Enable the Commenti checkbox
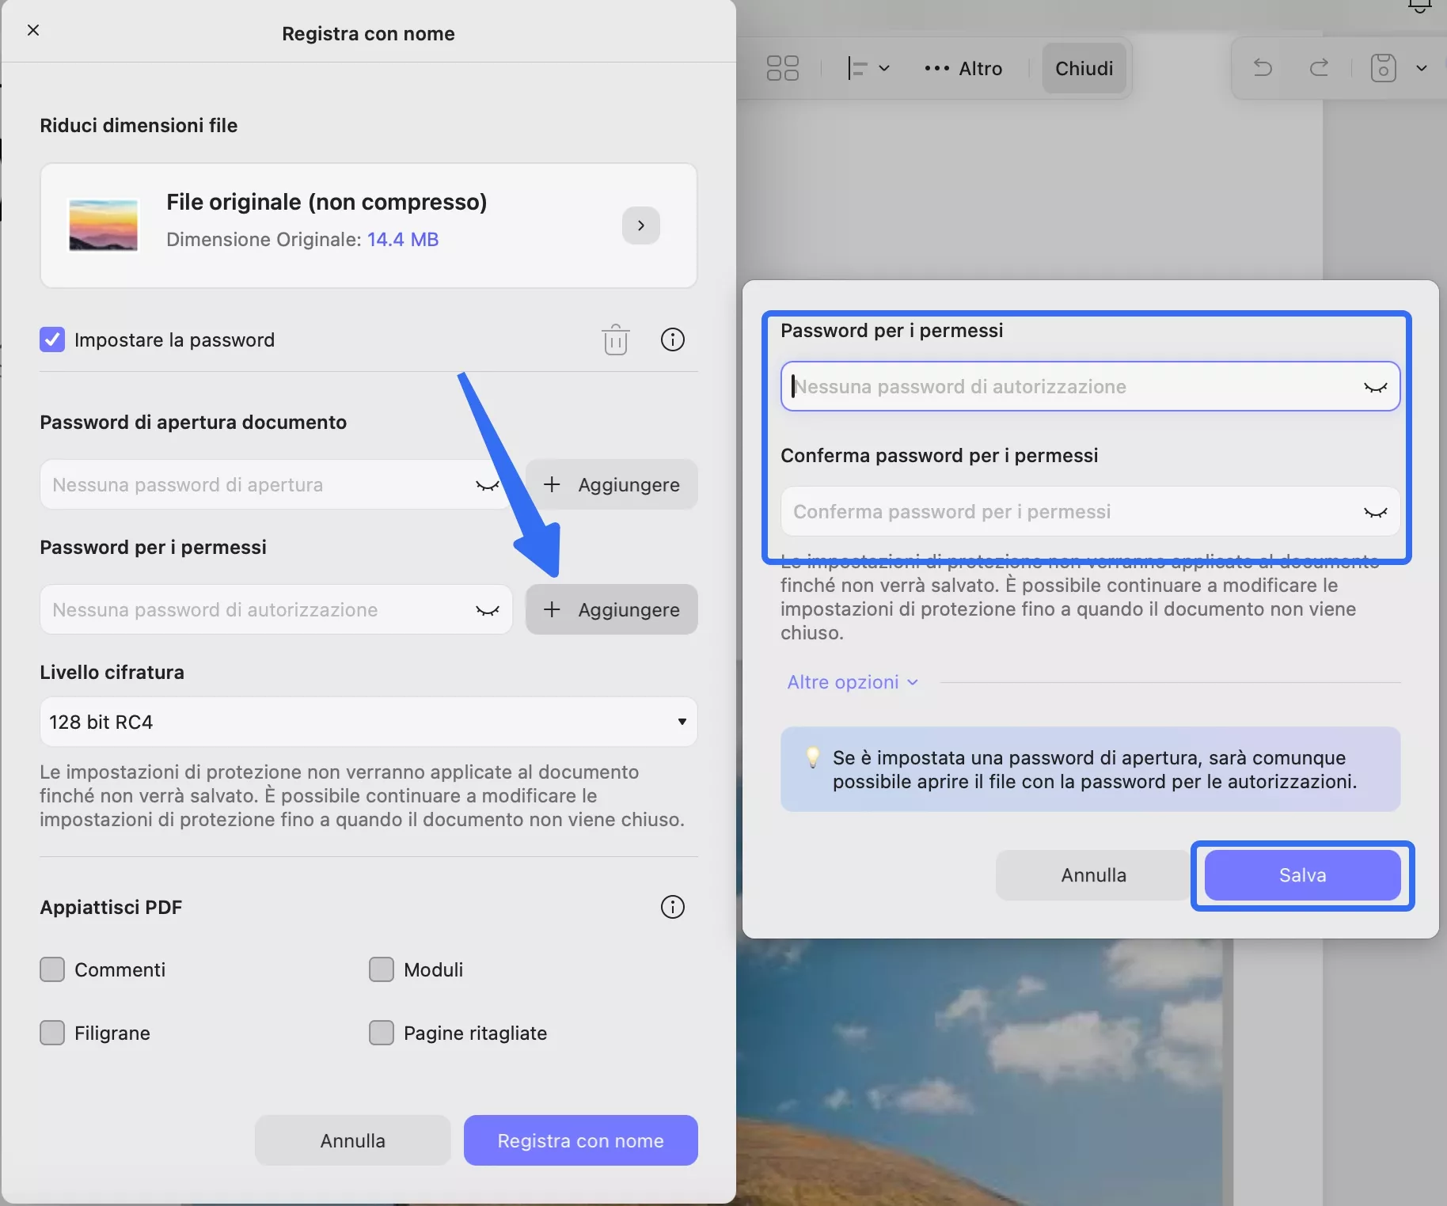 [x=52, y=969]
